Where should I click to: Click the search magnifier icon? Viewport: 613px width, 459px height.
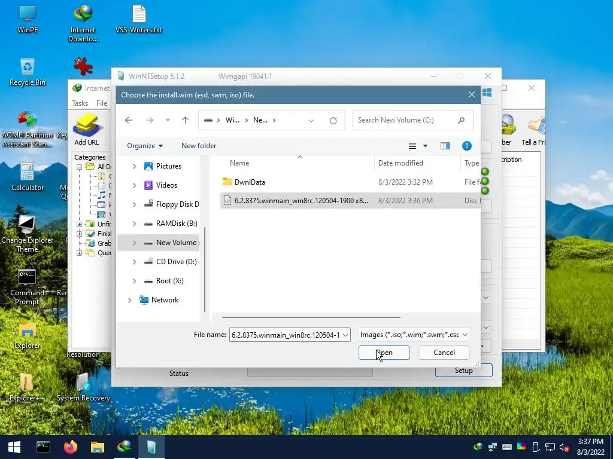click(462, 120)
